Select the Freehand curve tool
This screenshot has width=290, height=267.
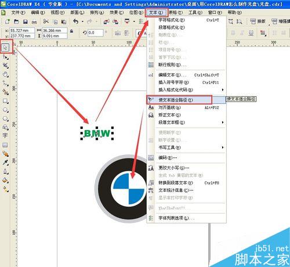(5, 83)
